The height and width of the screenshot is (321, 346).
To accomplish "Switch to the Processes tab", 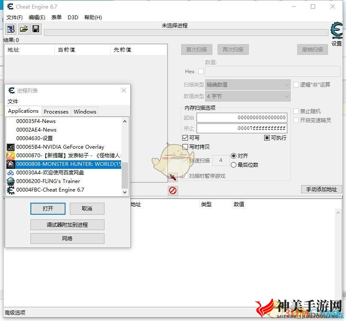I will click(56, 112).
